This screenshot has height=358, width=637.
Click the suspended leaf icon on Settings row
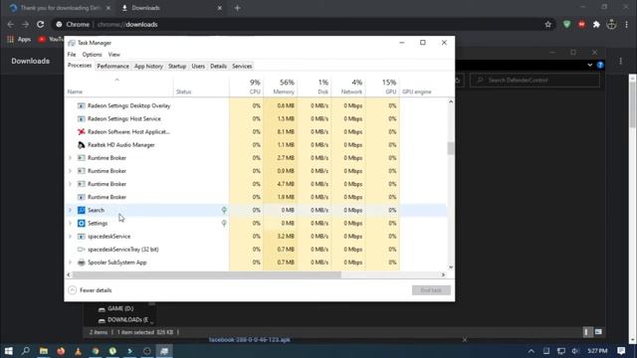224,223
